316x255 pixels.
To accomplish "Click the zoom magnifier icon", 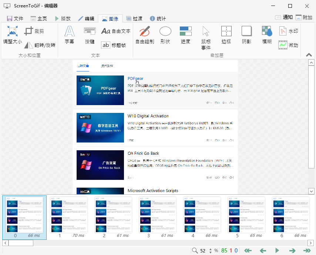I will pos(195,250).
